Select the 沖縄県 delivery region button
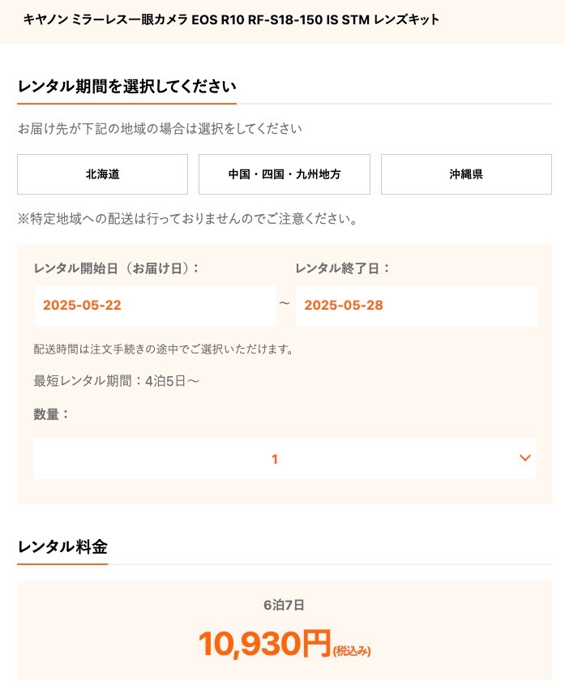Viewport: 565px width, 694px height. pos(466,174)
